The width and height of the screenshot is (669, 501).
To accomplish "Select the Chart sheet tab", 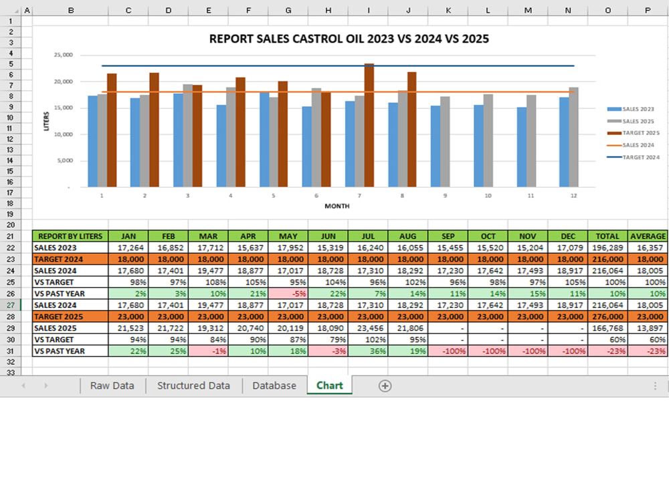I will click(x=329, y=385).
